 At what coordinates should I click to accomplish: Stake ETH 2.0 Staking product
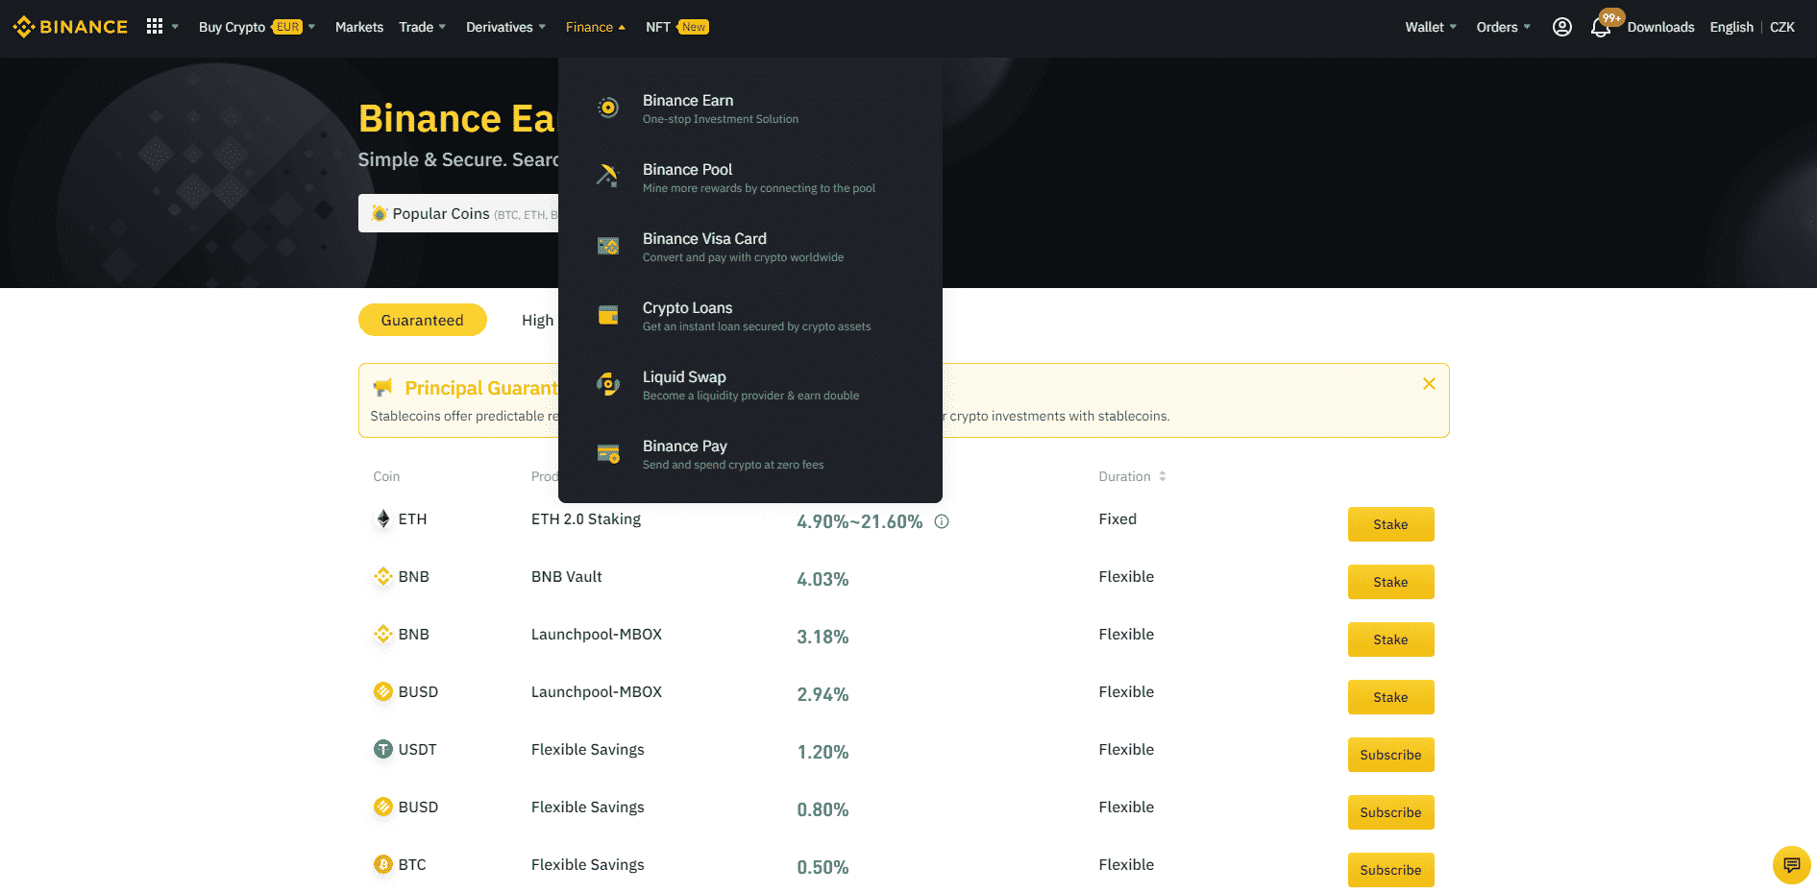point(1389,524)
